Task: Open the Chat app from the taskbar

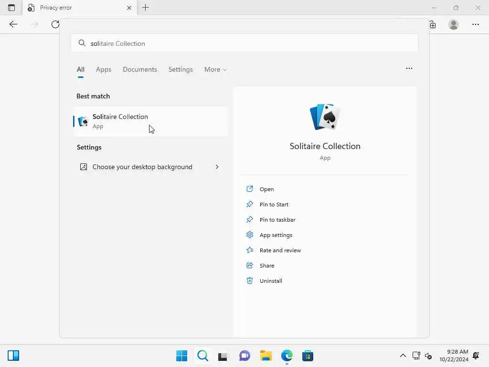Action: pyautogui.click(x=244, y=356)
